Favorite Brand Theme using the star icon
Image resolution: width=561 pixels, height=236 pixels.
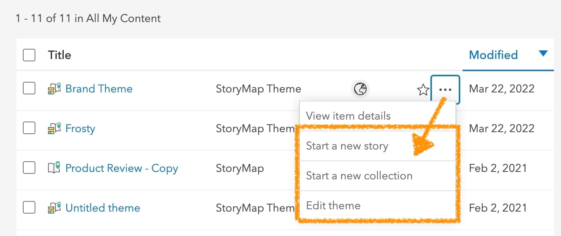423,90
